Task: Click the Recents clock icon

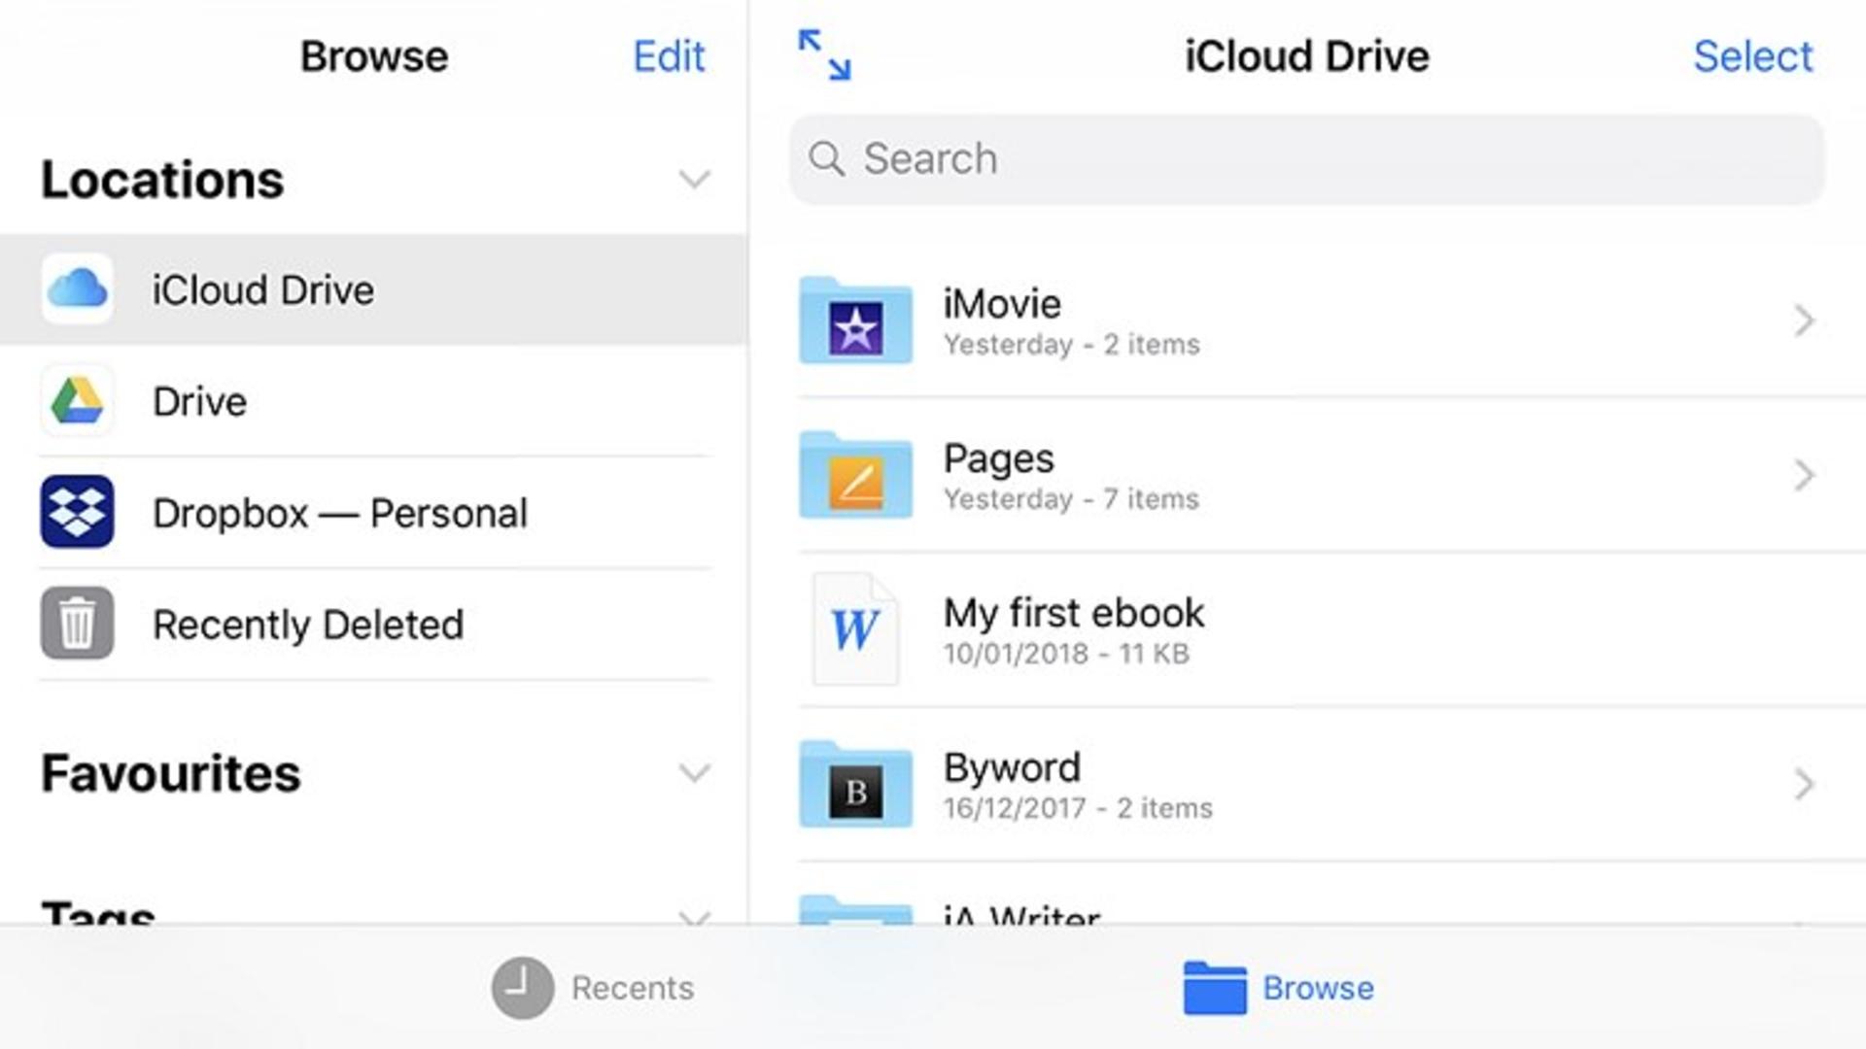Action: tap(523, 988)
